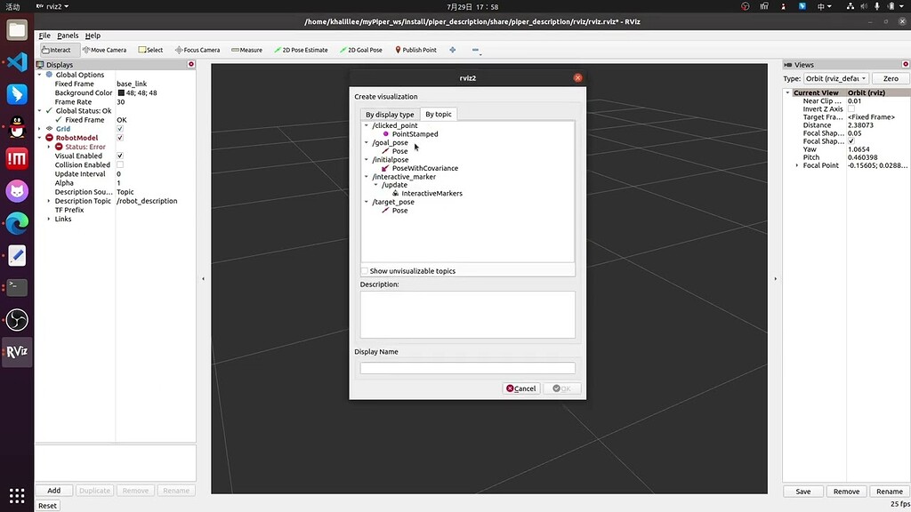Open the view Type dropdown in Views panel
911x512 pixels.
[835, 77]
